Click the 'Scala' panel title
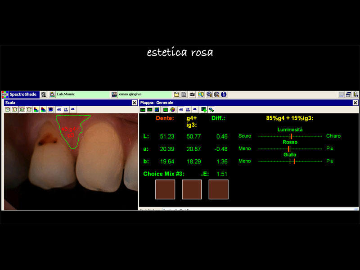 pos(10,103)
